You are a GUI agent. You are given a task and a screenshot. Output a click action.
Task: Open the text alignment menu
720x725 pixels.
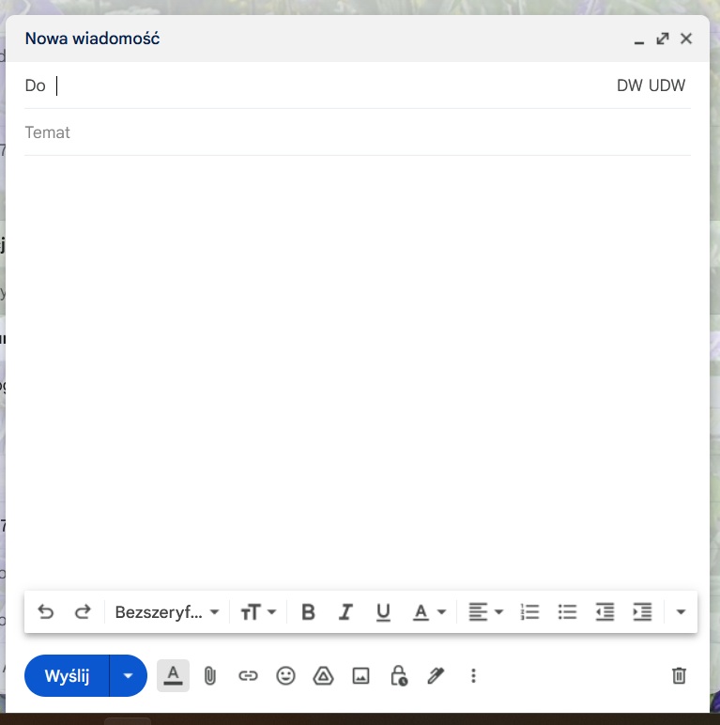click(x=486, y=612)
